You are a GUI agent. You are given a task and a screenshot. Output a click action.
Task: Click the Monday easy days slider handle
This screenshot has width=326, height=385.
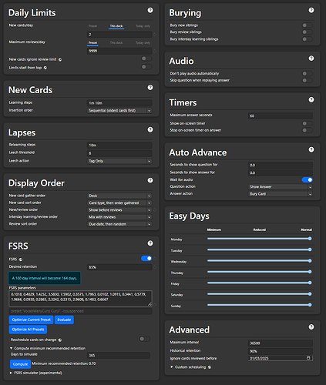point(310,239)
